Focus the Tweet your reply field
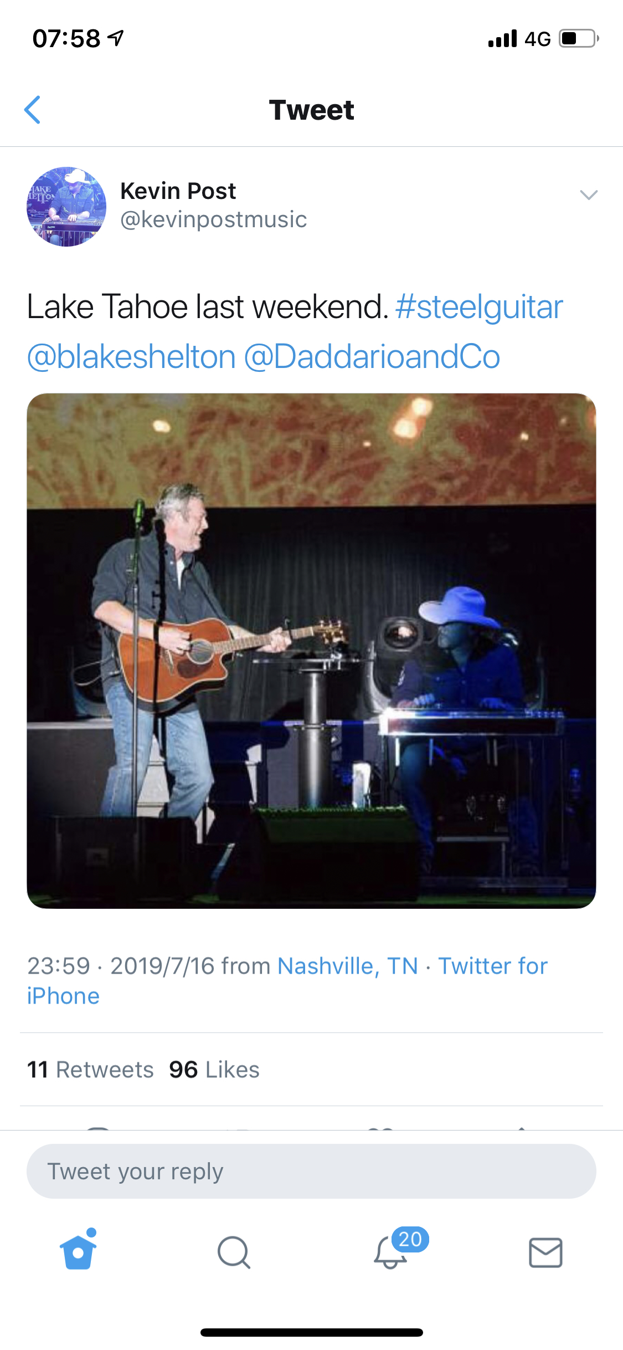 [x=311, y=1172]
